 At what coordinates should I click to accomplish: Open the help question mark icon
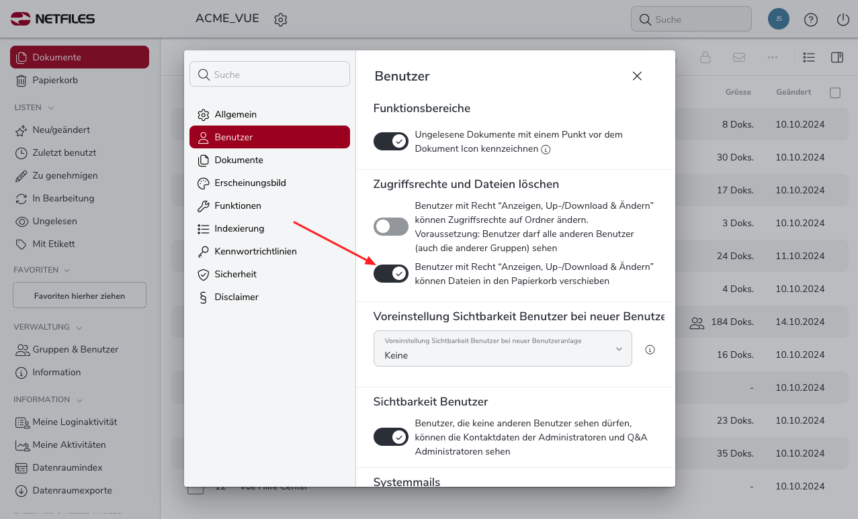click(x=811, y=19)
